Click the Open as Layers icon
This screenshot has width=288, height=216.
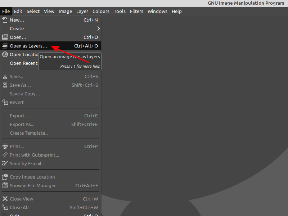coord(5,46)
